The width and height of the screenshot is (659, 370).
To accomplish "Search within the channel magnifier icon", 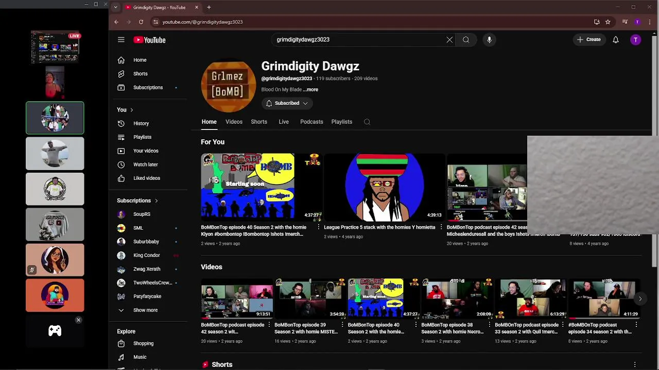I will click(x=367, y=122).
